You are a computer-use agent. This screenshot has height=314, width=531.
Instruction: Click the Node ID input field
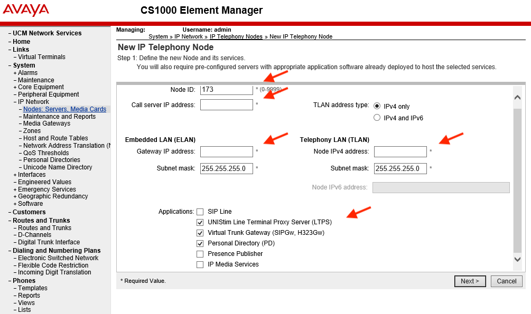pos(227,89)
